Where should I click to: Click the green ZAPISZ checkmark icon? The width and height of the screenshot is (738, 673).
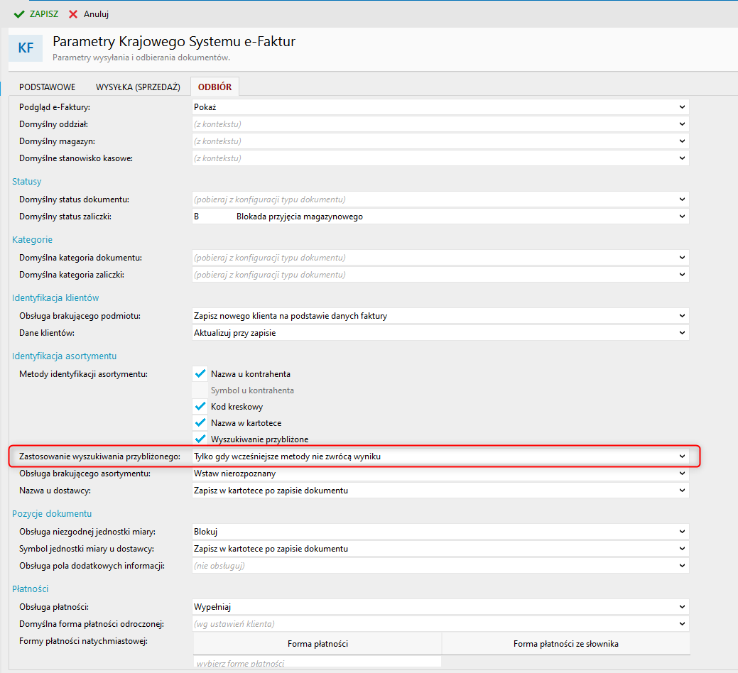coord(19,14)
